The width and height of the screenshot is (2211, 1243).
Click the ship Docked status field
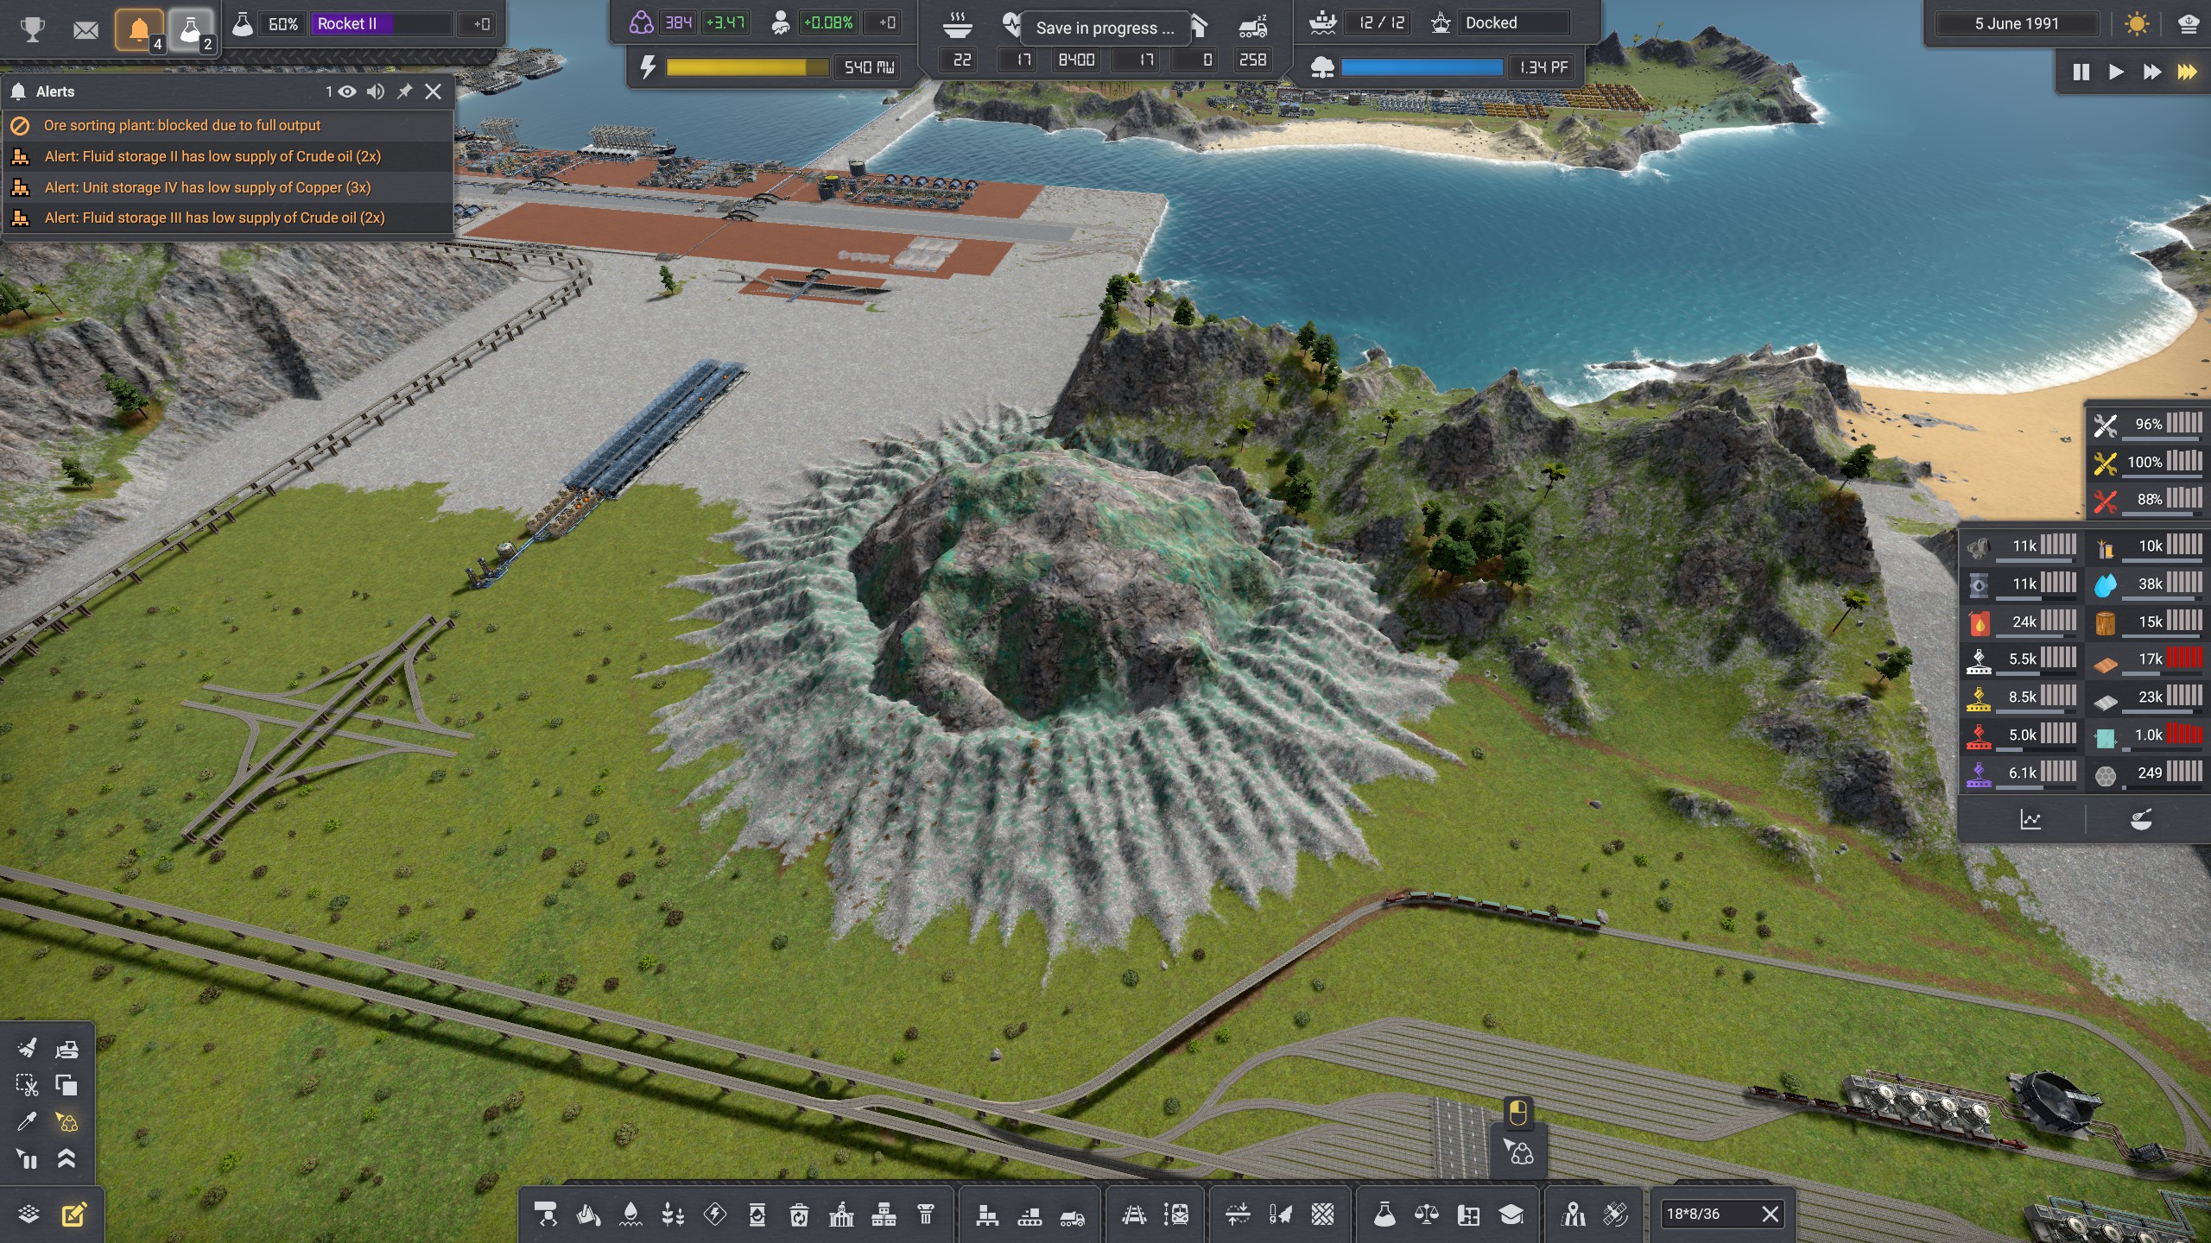coord(1516,23)
